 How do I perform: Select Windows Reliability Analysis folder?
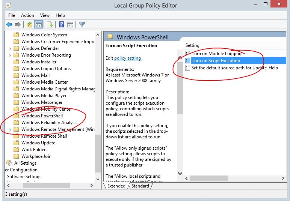click(49, 123)
